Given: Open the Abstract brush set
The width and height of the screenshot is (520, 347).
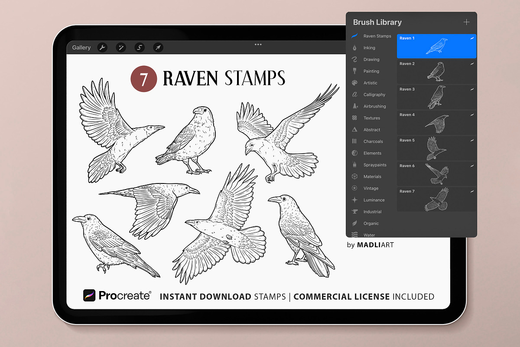Looking at the screenshot, I should tap(371, 130).
